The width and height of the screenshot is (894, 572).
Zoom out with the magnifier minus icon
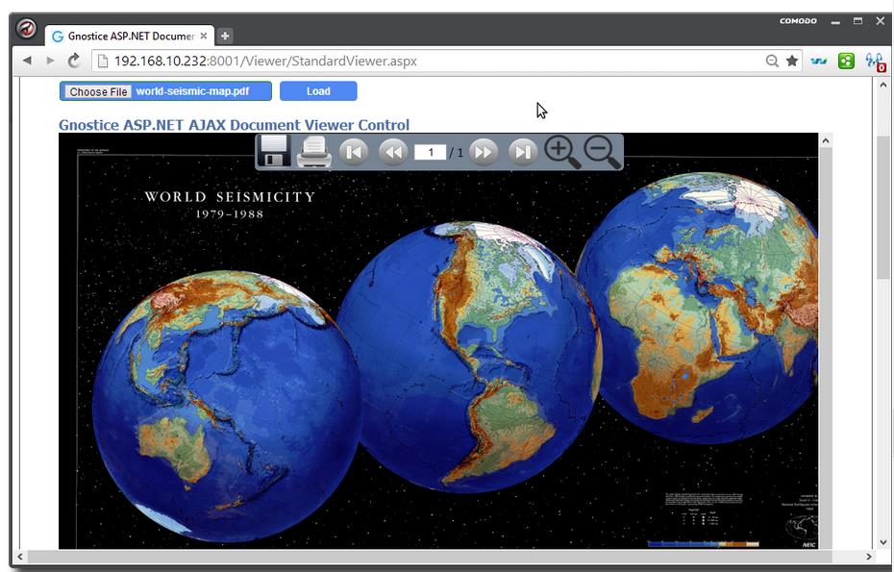(x=602, y=152)
